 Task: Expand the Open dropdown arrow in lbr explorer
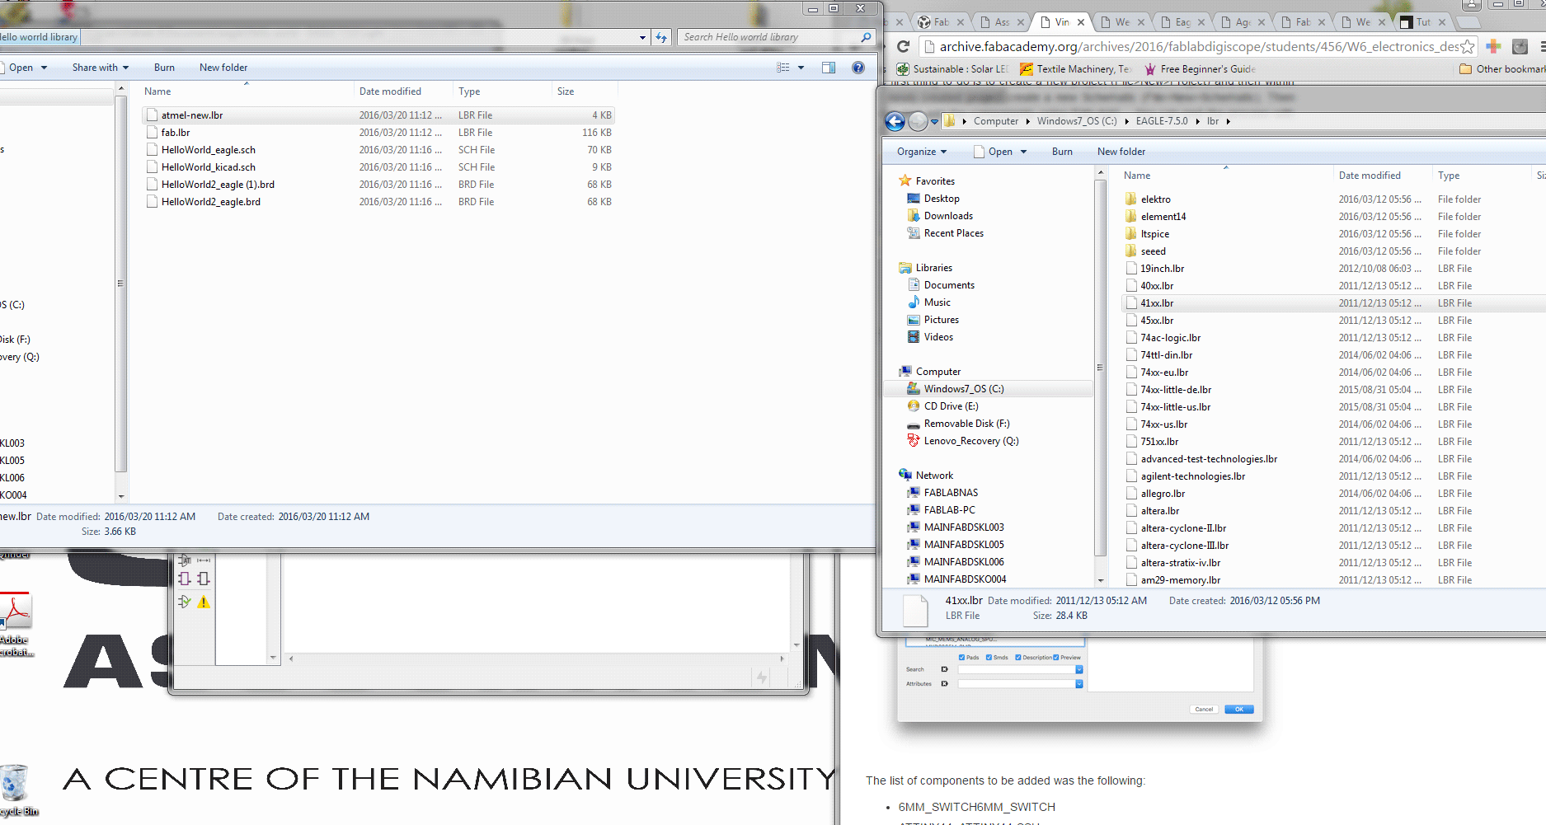coord(1023,152)
